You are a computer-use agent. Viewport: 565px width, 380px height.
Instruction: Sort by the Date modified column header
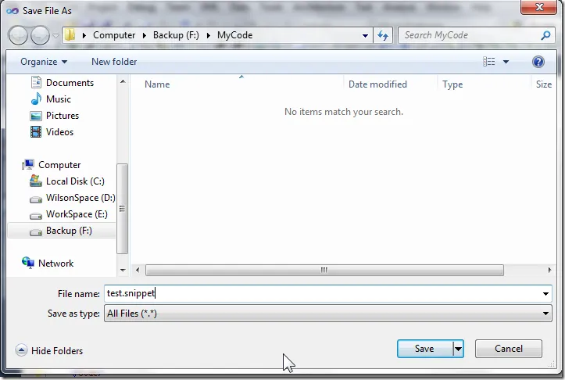(x=377, y=84)
